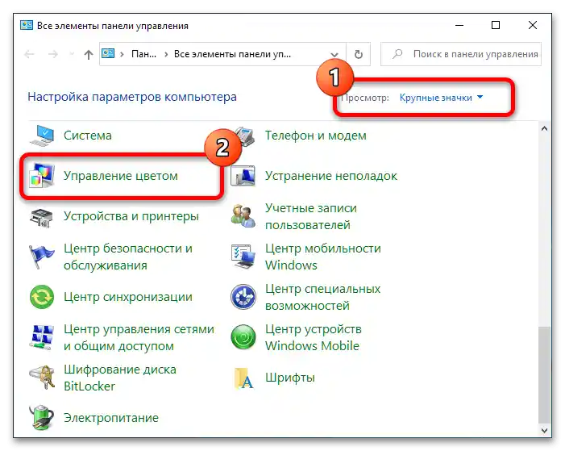This screenshot has width=565, height=451.
Task: Minimize the control panel window
Action: (459, 25)
